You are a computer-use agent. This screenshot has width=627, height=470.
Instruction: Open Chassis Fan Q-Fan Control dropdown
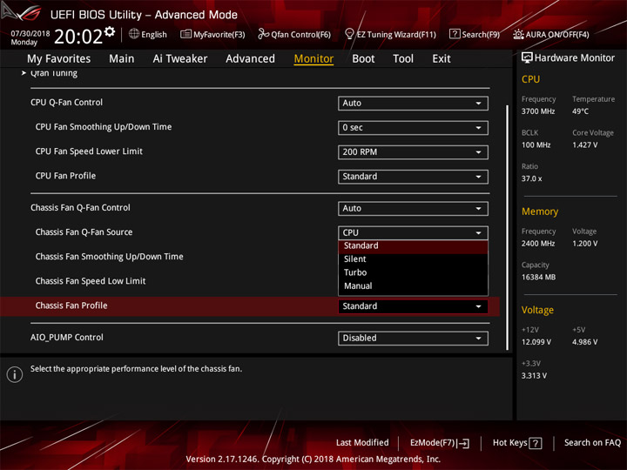click(x=413, y=209)
